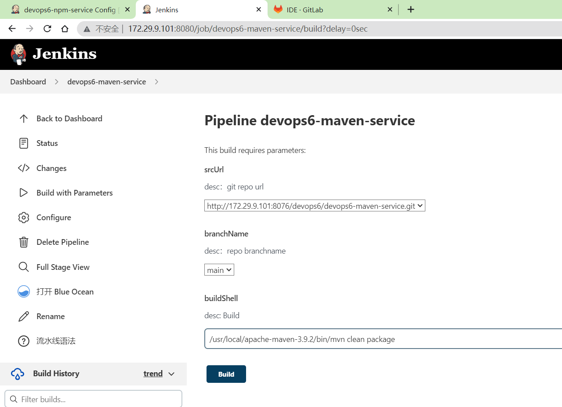
Task: Open the srcUrl git repo dropdown
Action: click(315, 206)
